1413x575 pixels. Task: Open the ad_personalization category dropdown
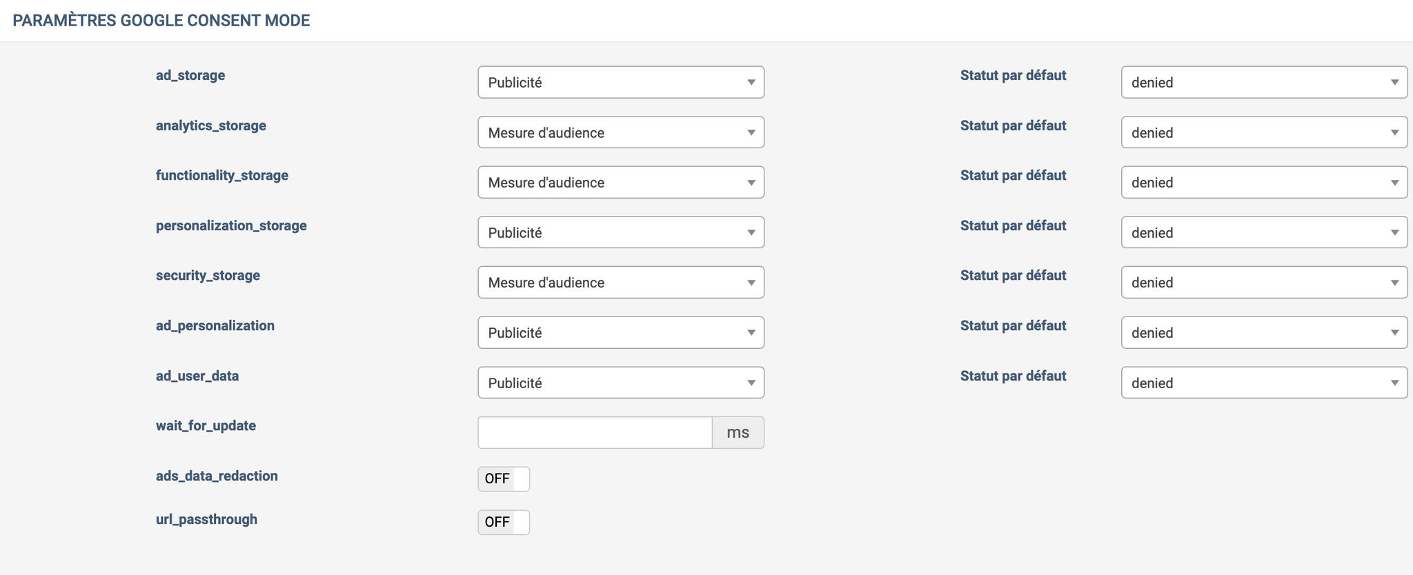[x=621, y=332]
